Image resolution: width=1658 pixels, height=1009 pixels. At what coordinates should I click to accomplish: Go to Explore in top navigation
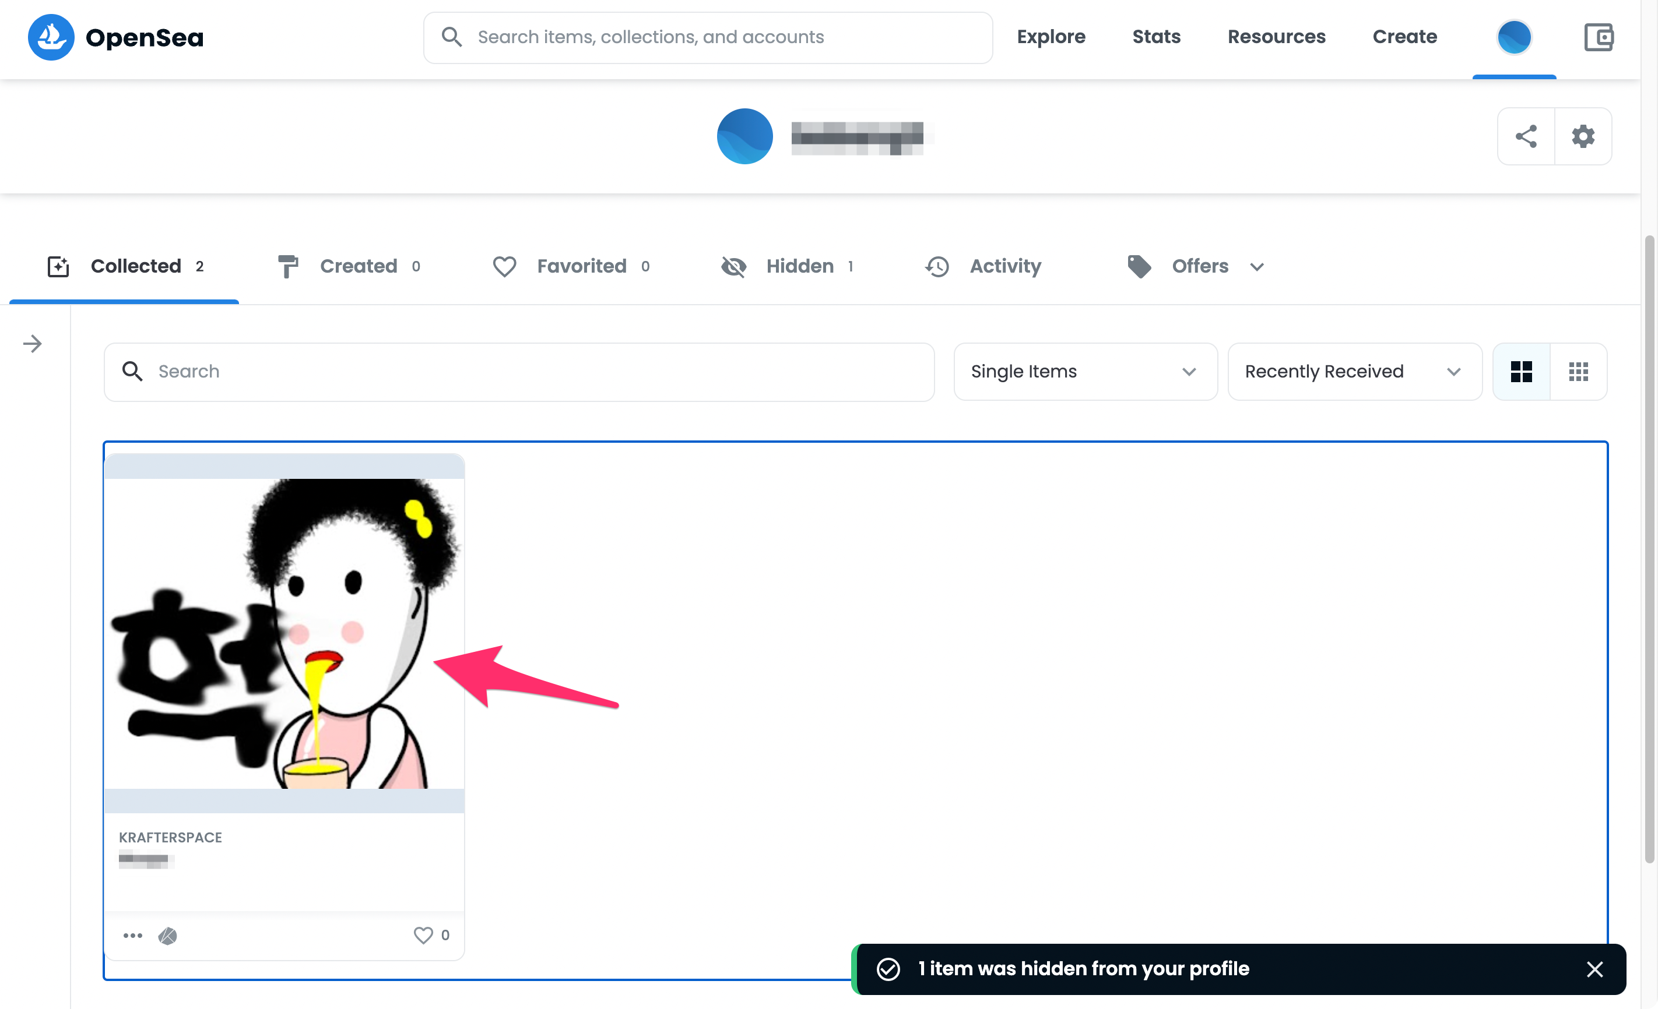[x=1051, y=37]
